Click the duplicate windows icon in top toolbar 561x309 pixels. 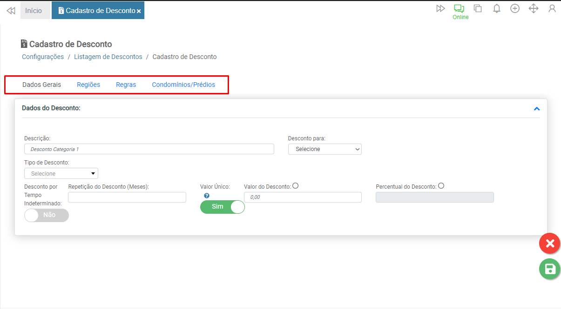point(478,8)
